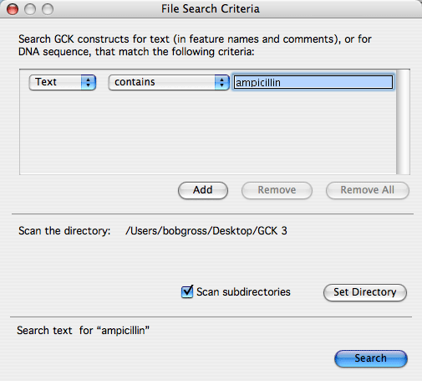
Task: Click the grey minimize window button
Action: click(x=30, y=9)
